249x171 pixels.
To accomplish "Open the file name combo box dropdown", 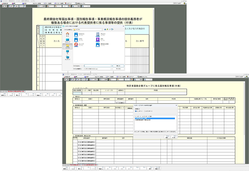I will pos(110,65).
